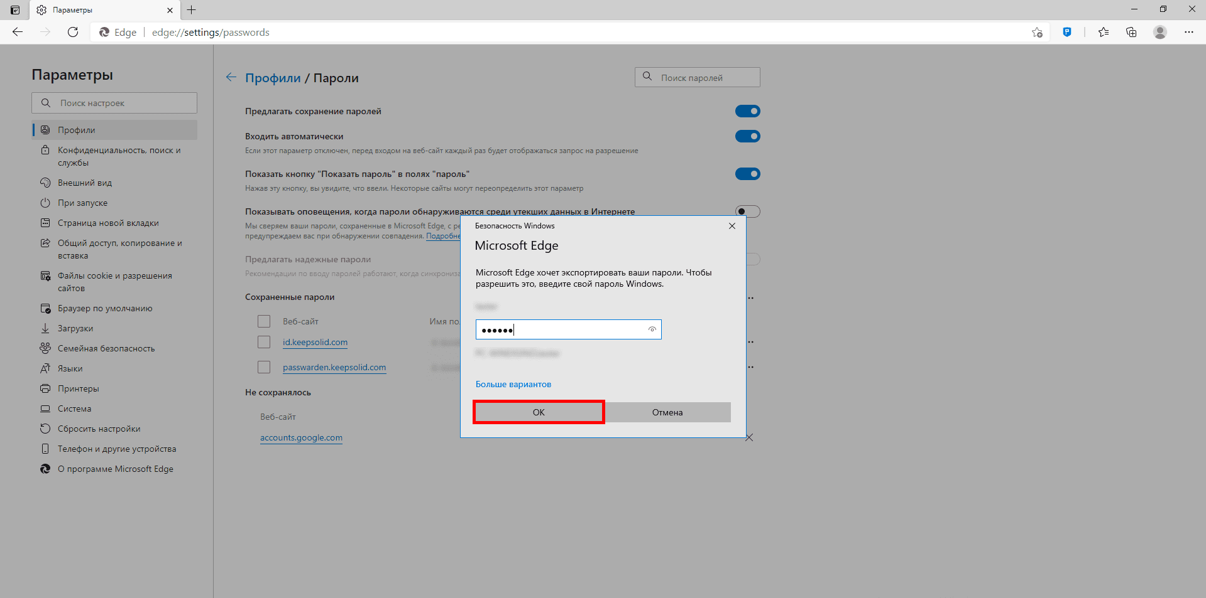Add this page to favorites star icon

(1037, 32)
